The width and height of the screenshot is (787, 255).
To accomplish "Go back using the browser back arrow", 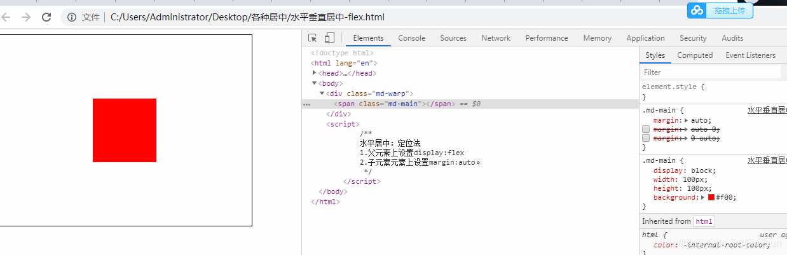I will (6, 17).
